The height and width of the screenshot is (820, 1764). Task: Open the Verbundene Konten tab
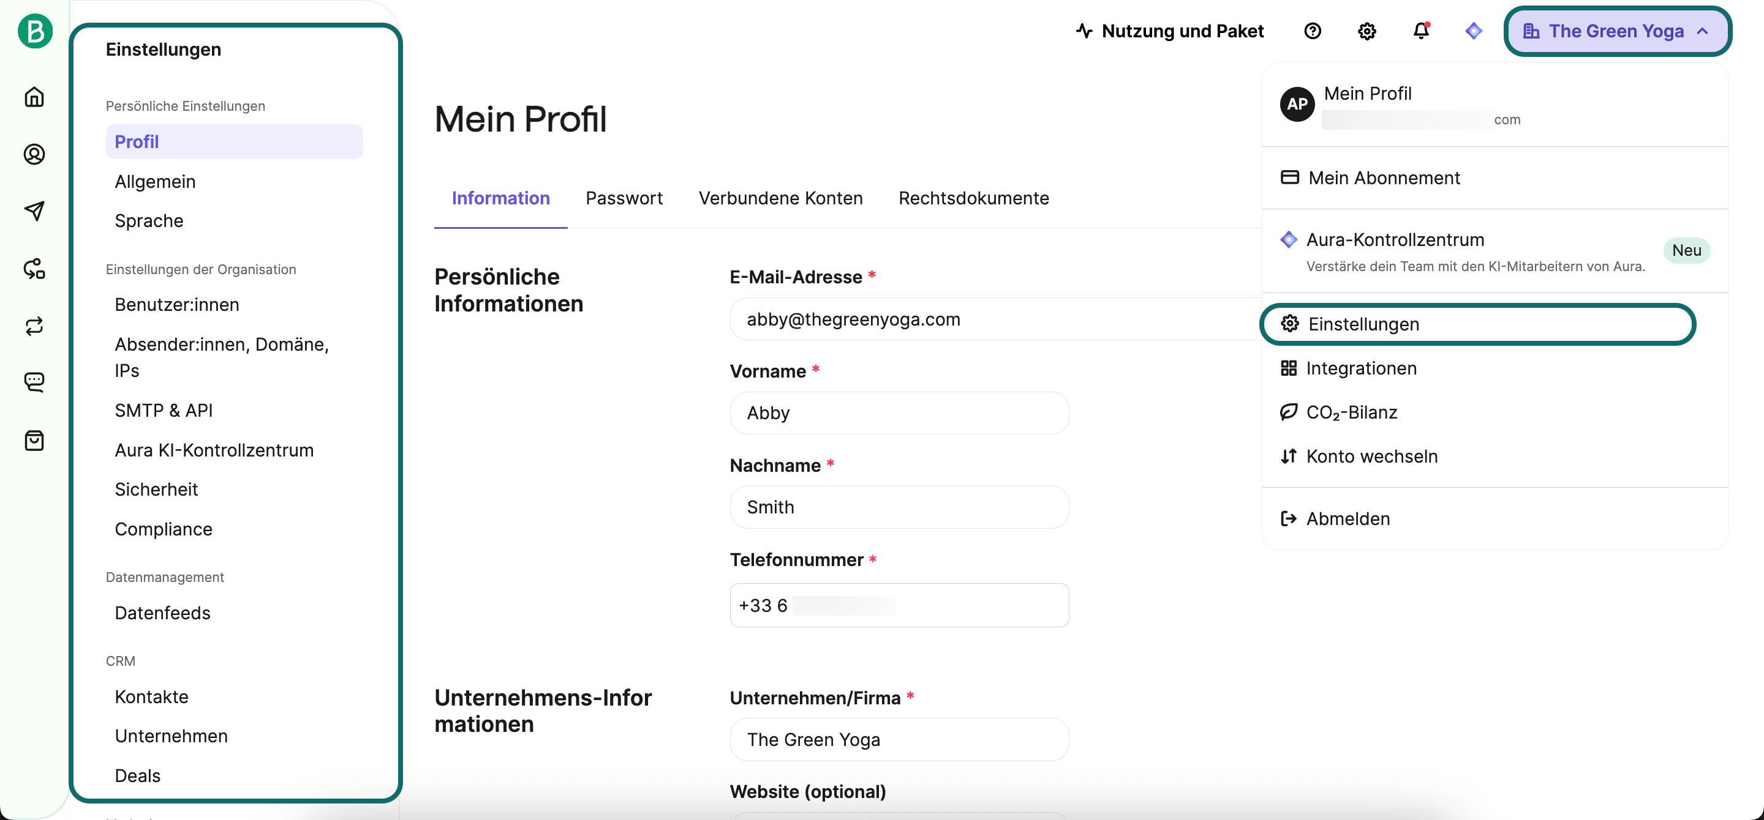[x=780, y=198]
